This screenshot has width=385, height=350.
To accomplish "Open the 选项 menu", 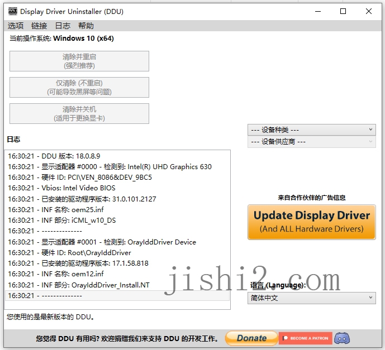I will (16, 26).
